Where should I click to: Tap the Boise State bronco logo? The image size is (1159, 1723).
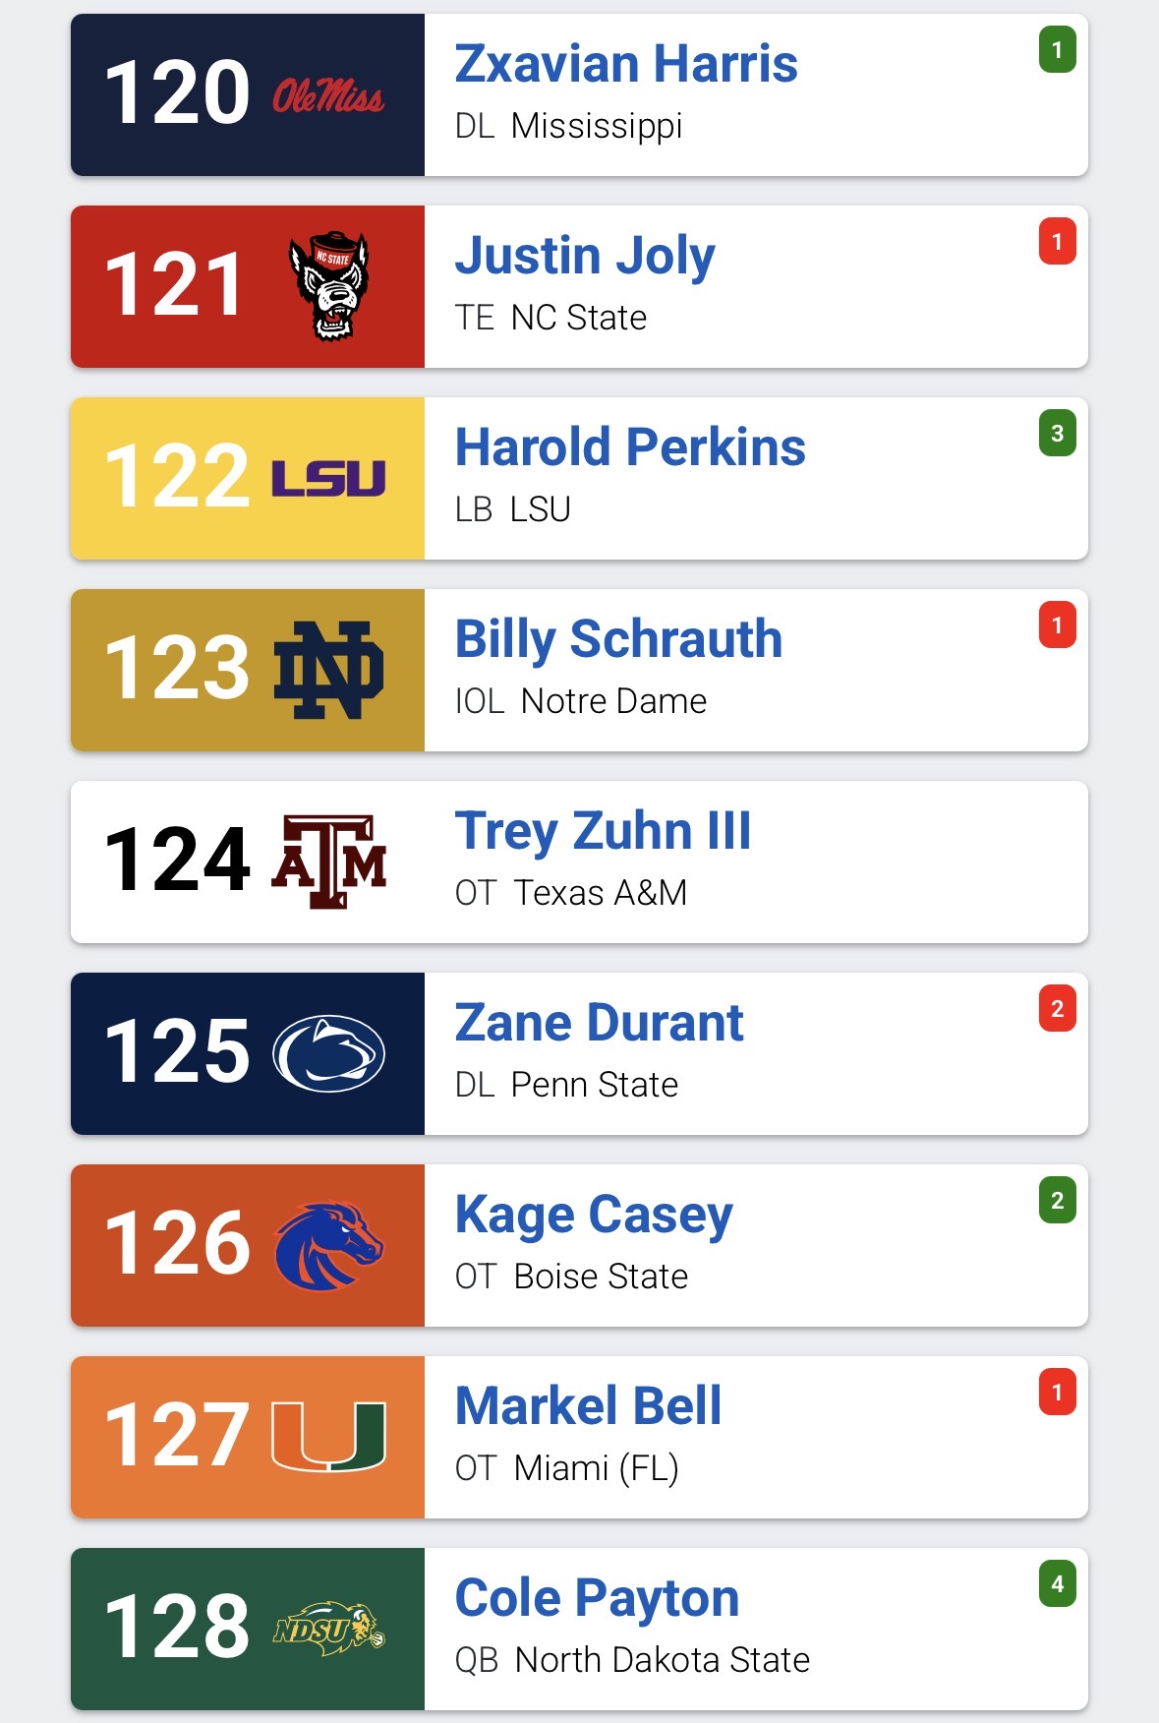pyautogui.click(x=328, y=1245)
